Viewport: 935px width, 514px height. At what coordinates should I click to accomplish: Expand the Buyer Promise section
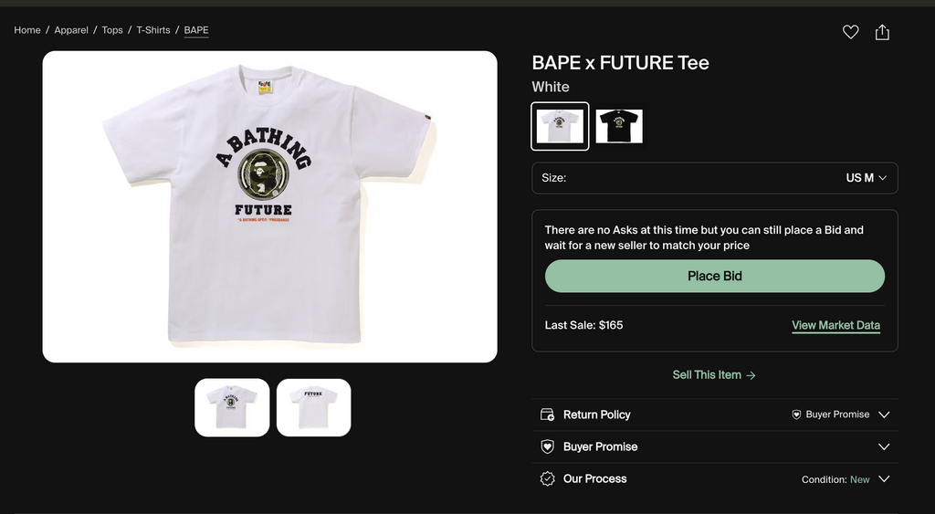tap(883, 446)
